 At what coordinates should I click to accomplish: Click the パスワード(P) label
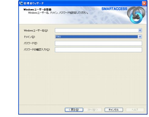click(x=31, y=43)
